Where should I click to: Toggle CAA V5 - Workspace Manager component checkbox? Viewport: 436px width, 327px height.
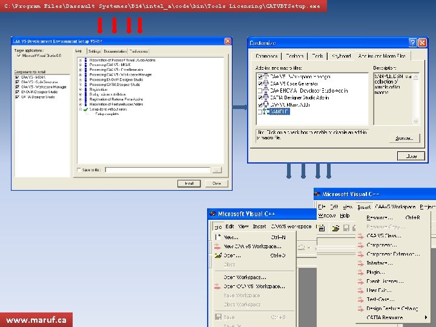pyautogui.click(x=18, y=87)
